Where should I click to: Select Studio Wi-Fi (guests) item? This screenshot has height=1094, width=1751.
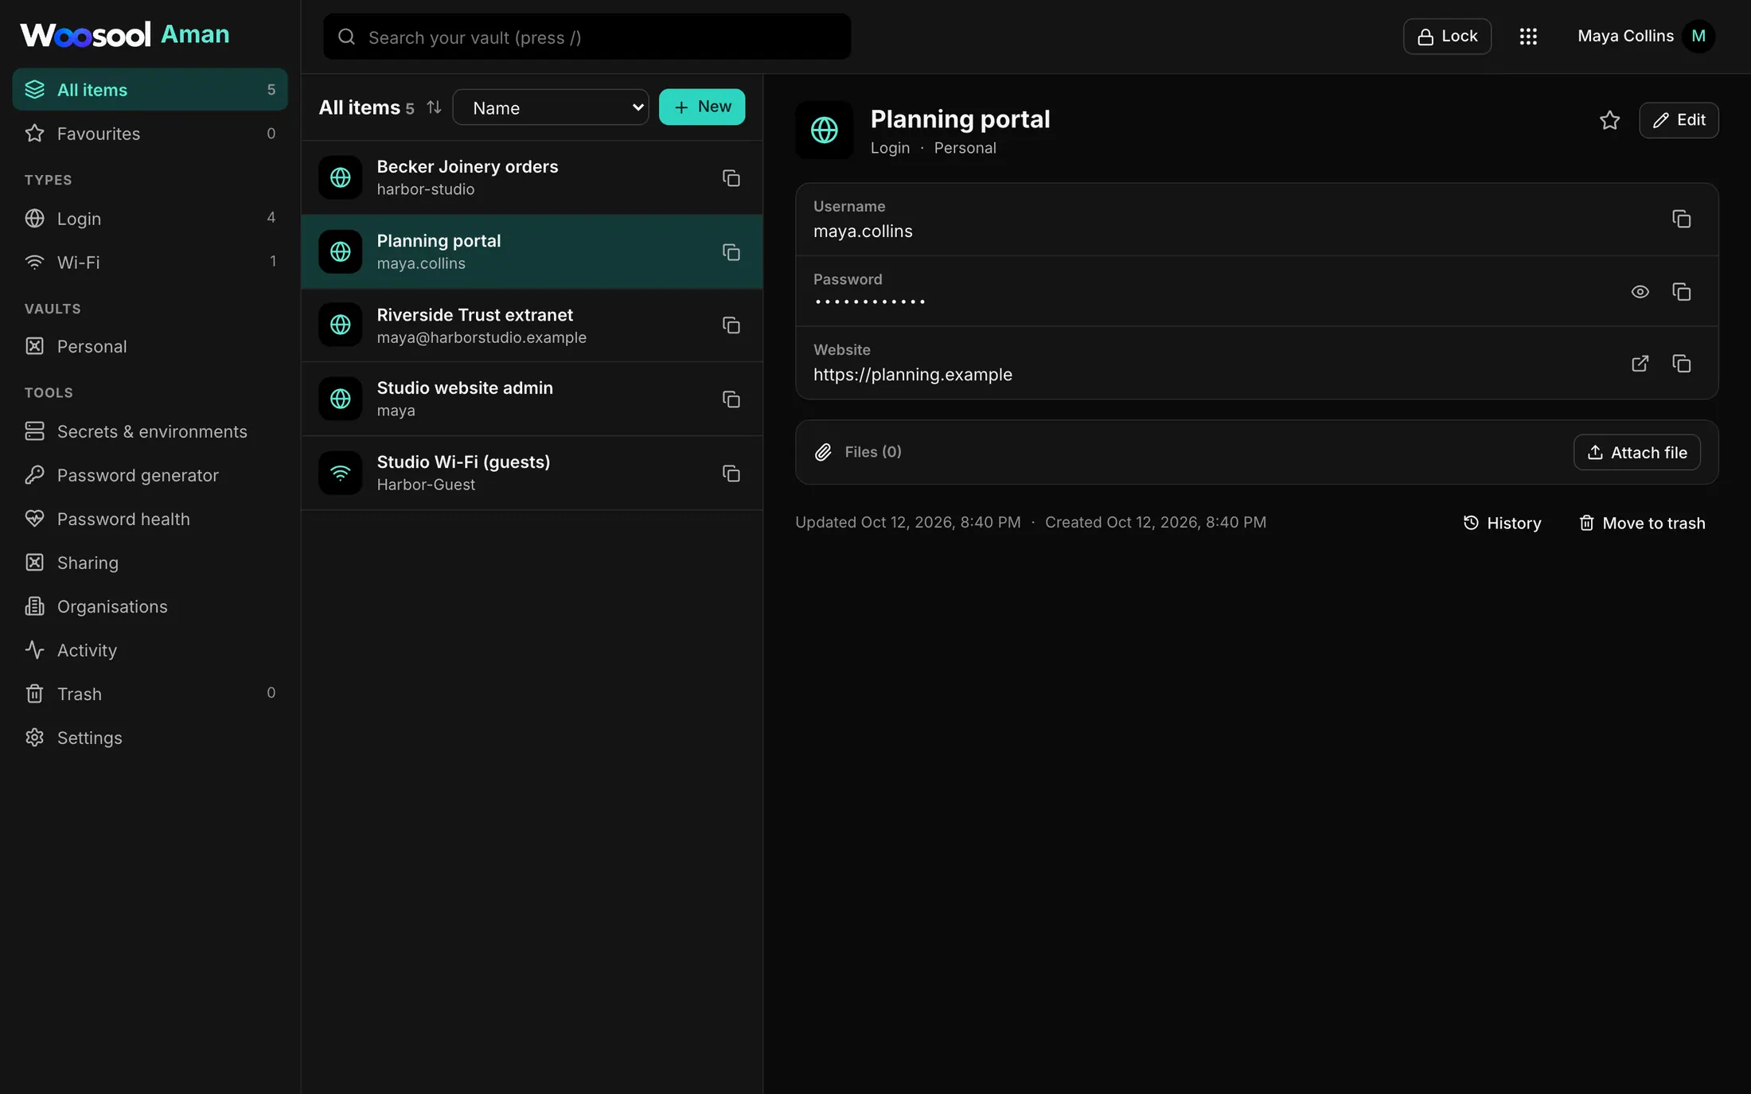tap(532, 473)
